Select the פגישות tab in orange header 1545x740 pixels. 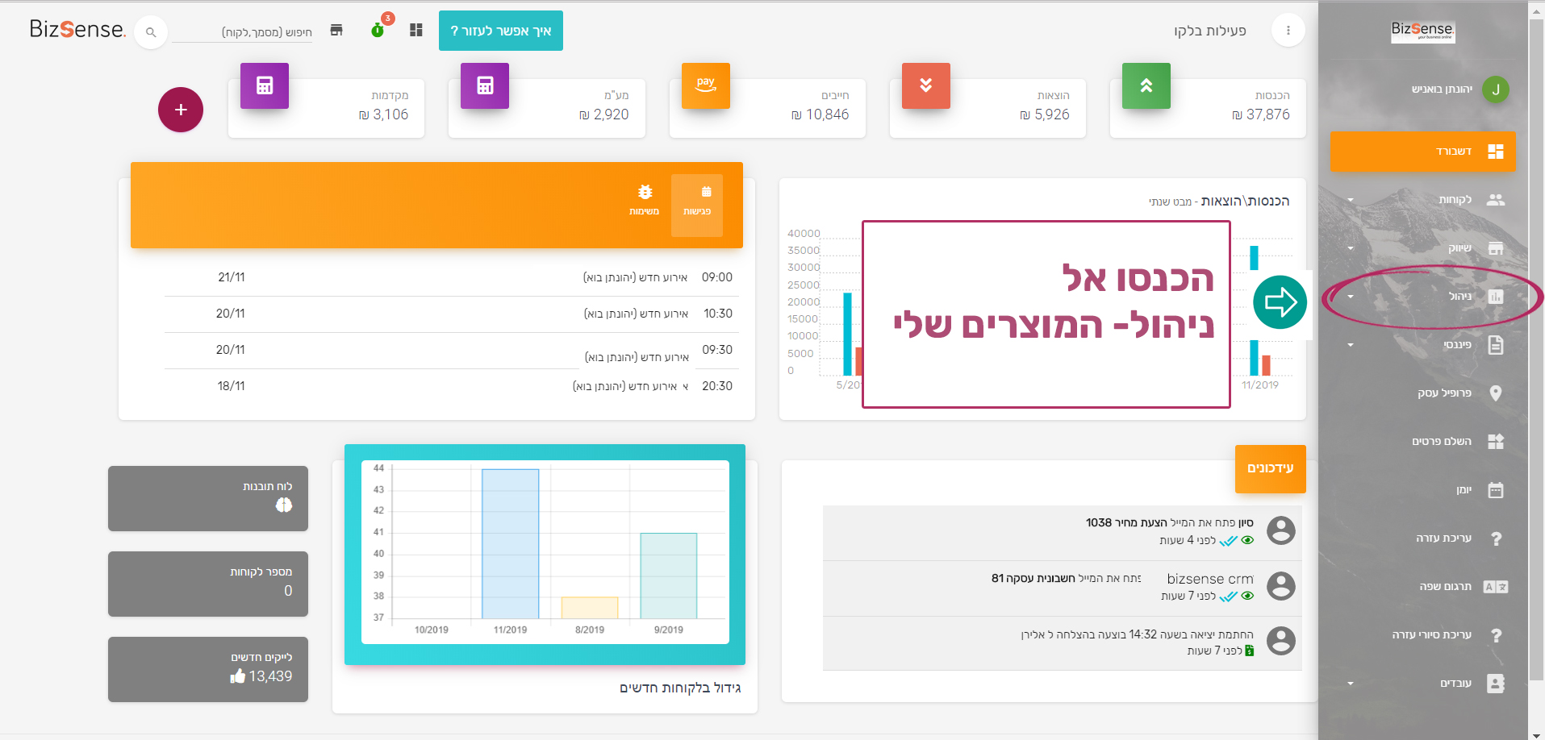697,200
